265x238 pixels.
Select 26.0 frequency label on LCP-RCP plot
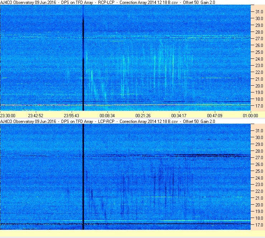tap(259, 164)
